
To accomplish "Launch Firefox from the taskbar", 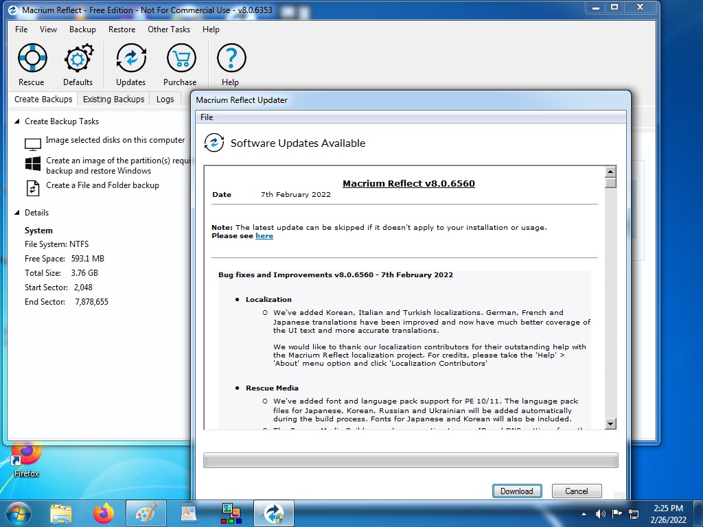I will click(x=104, y=513).
